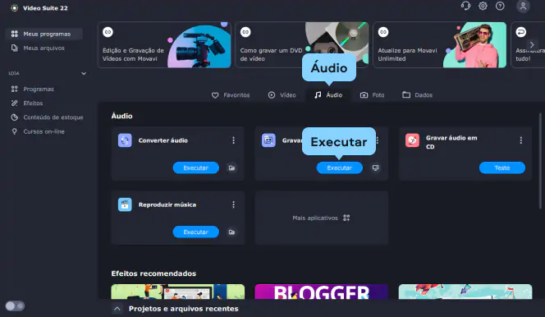Expand the Projetos e arquivos recentes panel

[x=117, y=309]
